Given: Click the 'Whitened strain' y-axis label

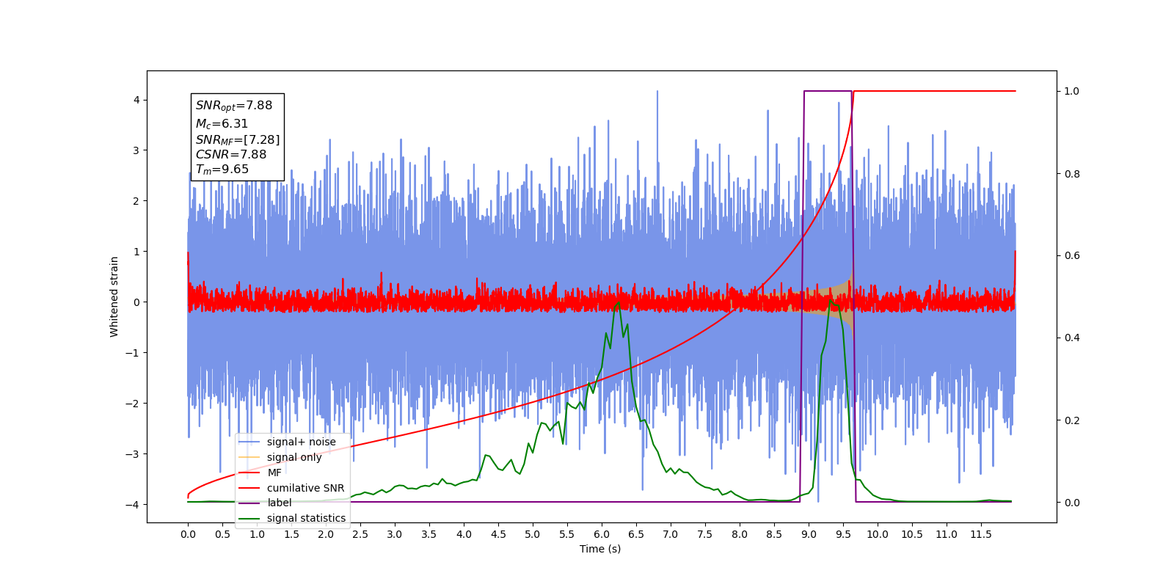Looking at the screenshot, I should [x=114, y=296].
